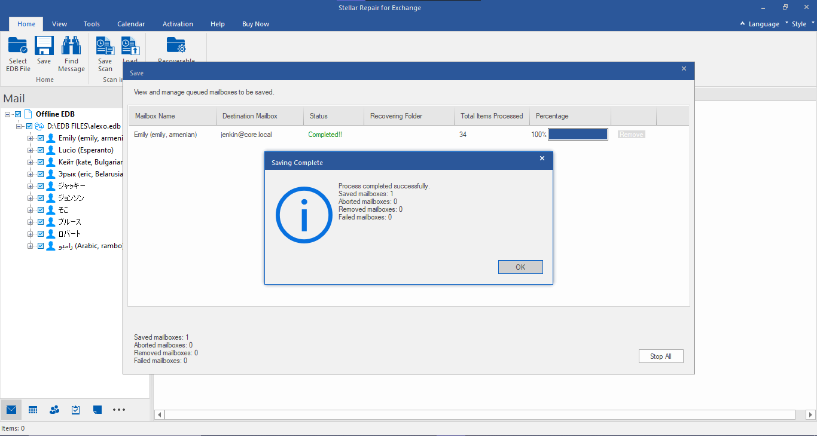The image size is (817, 436).
Task: Click the info icon in Saving Complete dialog
Action: point(304,215)
